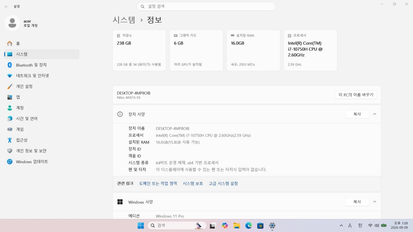Image resolution: width=413 pixels, height=232 pixels.
Task: Show hidden tray icons with the chevron
Action: tap(341, 226)
